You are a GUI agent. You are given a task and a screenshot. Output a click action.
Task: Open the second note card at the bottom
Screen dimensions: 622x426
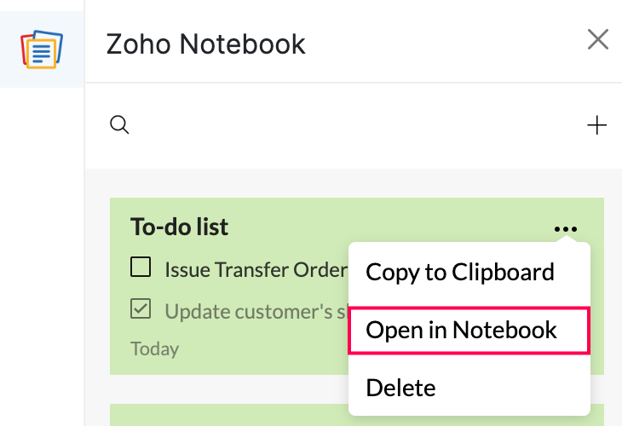click(230, 415)
